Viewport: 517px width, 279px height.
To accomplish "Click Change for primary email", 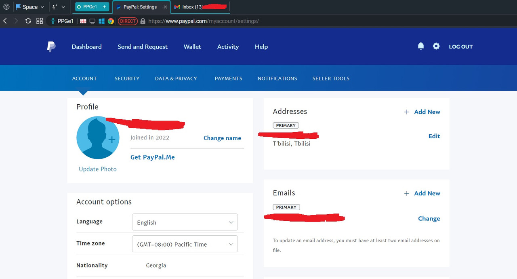I will tap(429, 219).
